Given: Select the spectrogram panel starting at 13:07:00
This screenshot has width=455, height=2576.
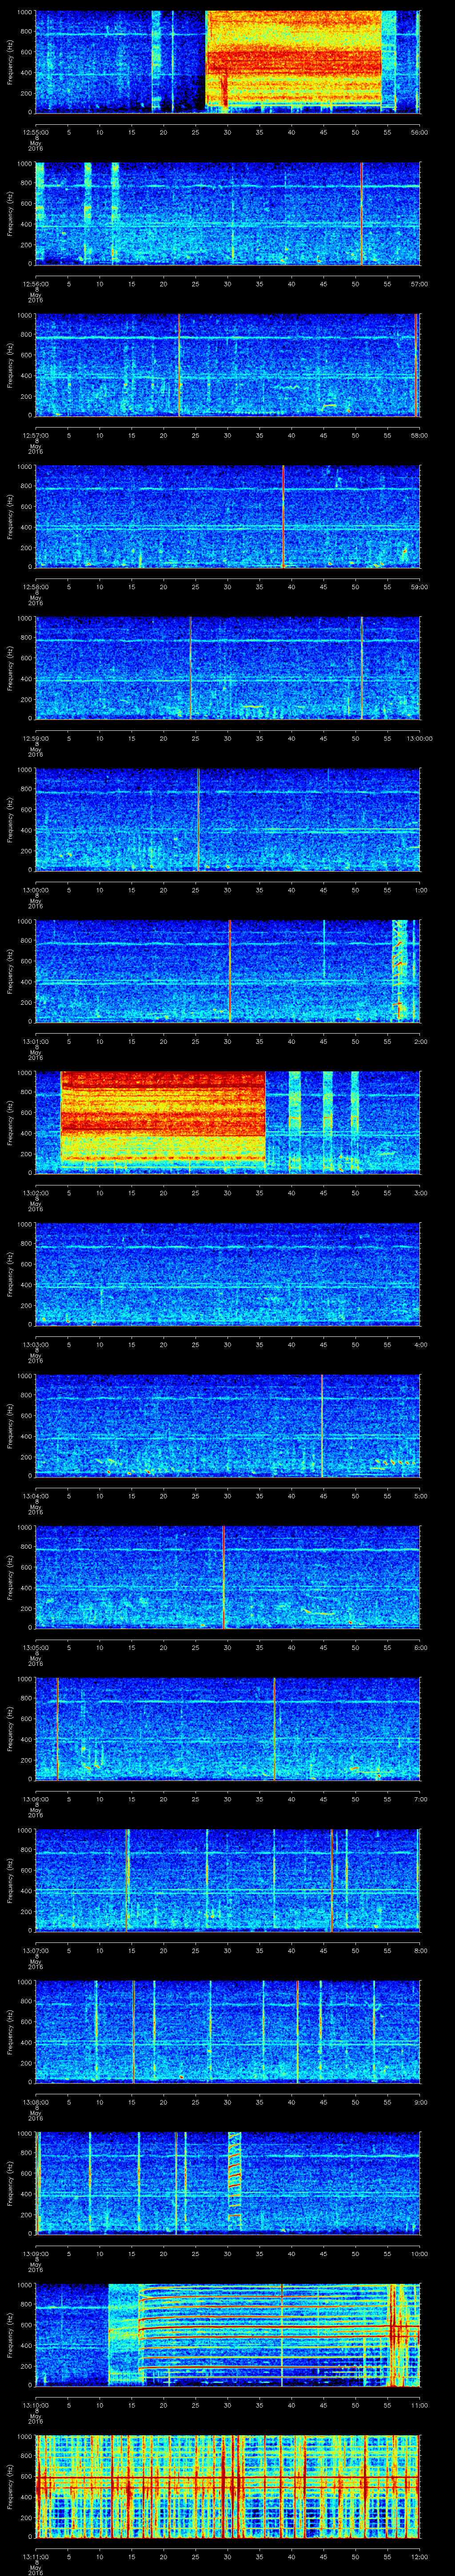Looking at the screenshot, I should tap(227, 1880).
